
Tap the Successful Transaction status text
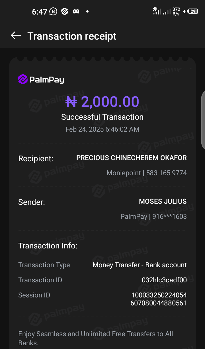click(102, 117)
